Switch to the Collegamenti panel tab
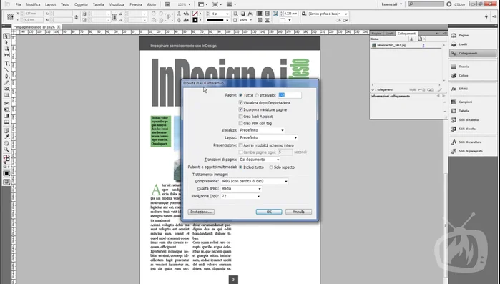Image resolution: width=500 pixels, height=284 pixels. (x=406, y=34)
